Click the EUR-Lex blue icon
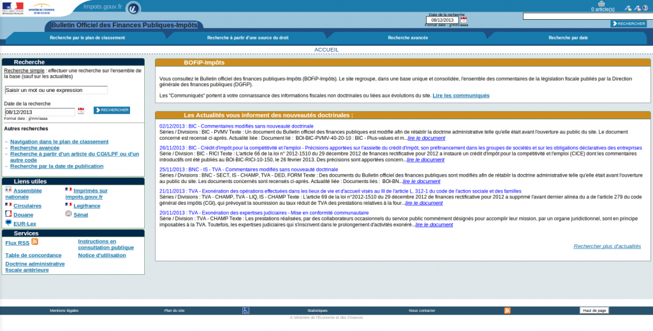 tap(8, 223)
